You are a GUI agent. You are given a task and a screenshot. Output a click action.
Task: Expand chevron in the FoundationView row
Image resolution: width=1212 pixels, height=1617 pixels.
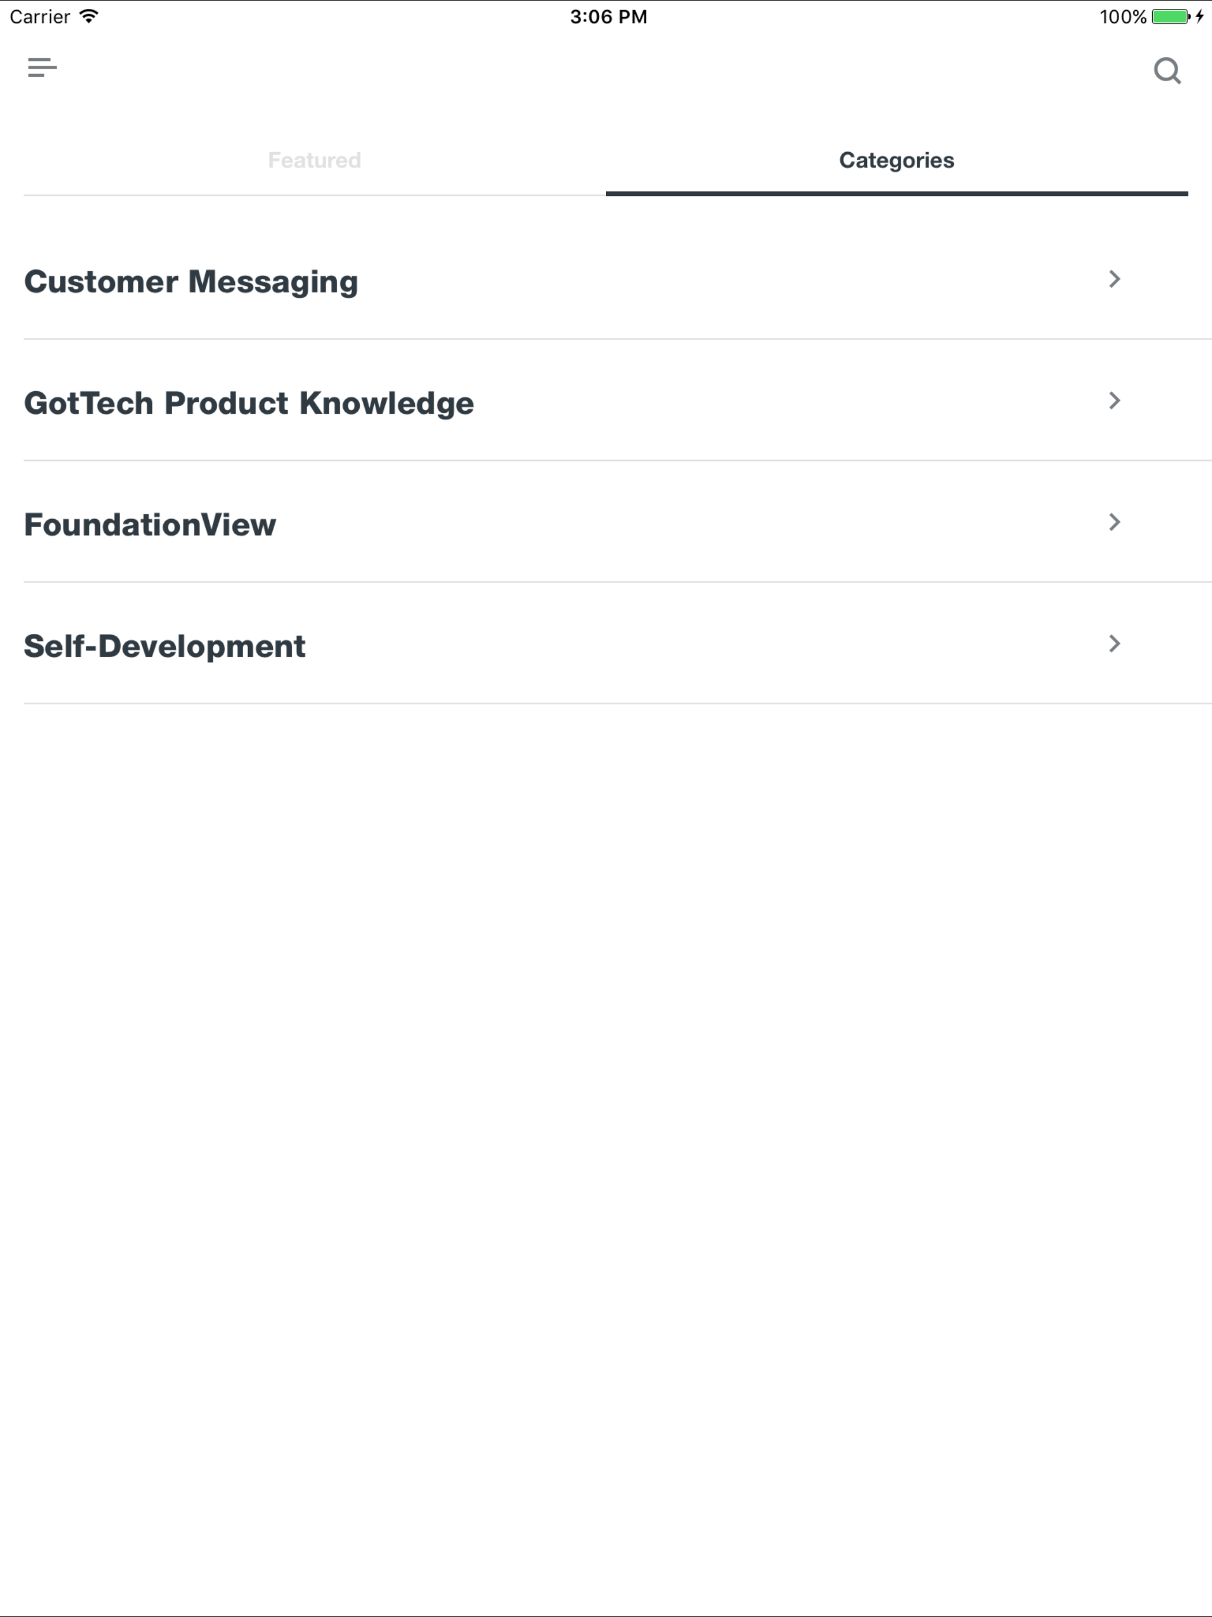click(x=1114, y=522)
